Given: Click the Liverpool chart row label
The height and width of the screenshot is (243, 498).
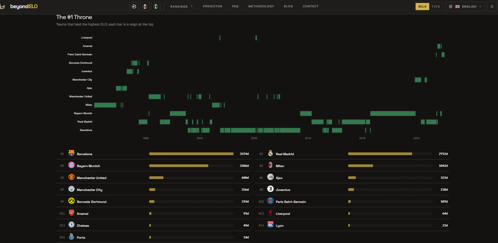Looking at the screenshot, I should pyautogui.click(x=86, y=38).
